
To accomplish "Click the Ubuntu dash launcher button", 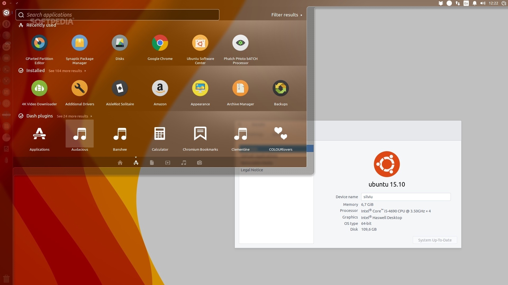I will [6, 12].
